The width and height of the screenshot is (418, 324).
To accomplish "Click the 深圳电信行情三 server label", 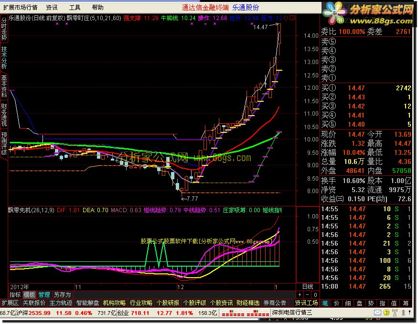I will (292, 313).
